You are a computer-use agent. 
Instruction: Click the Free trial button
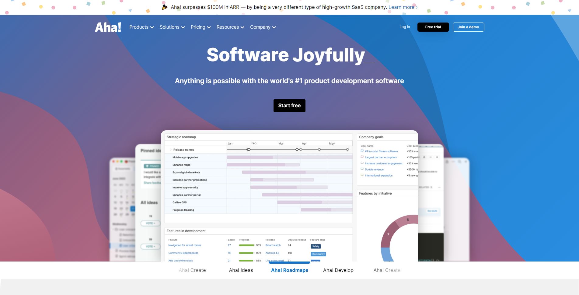pyautogui.click(x=433, y=27)
